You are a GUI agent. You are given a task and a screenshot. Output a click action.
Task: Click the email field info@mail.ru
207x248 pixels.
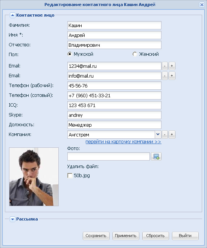(x=114, y=76)
